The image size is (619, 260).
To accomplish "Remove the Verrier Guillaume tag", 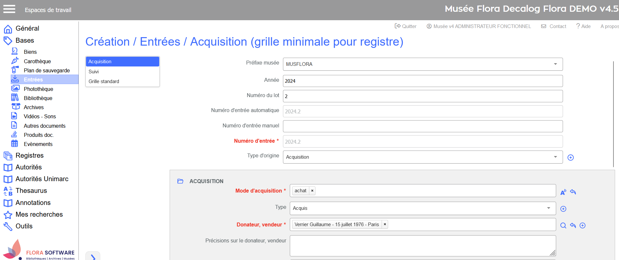I will pos(385,224).
